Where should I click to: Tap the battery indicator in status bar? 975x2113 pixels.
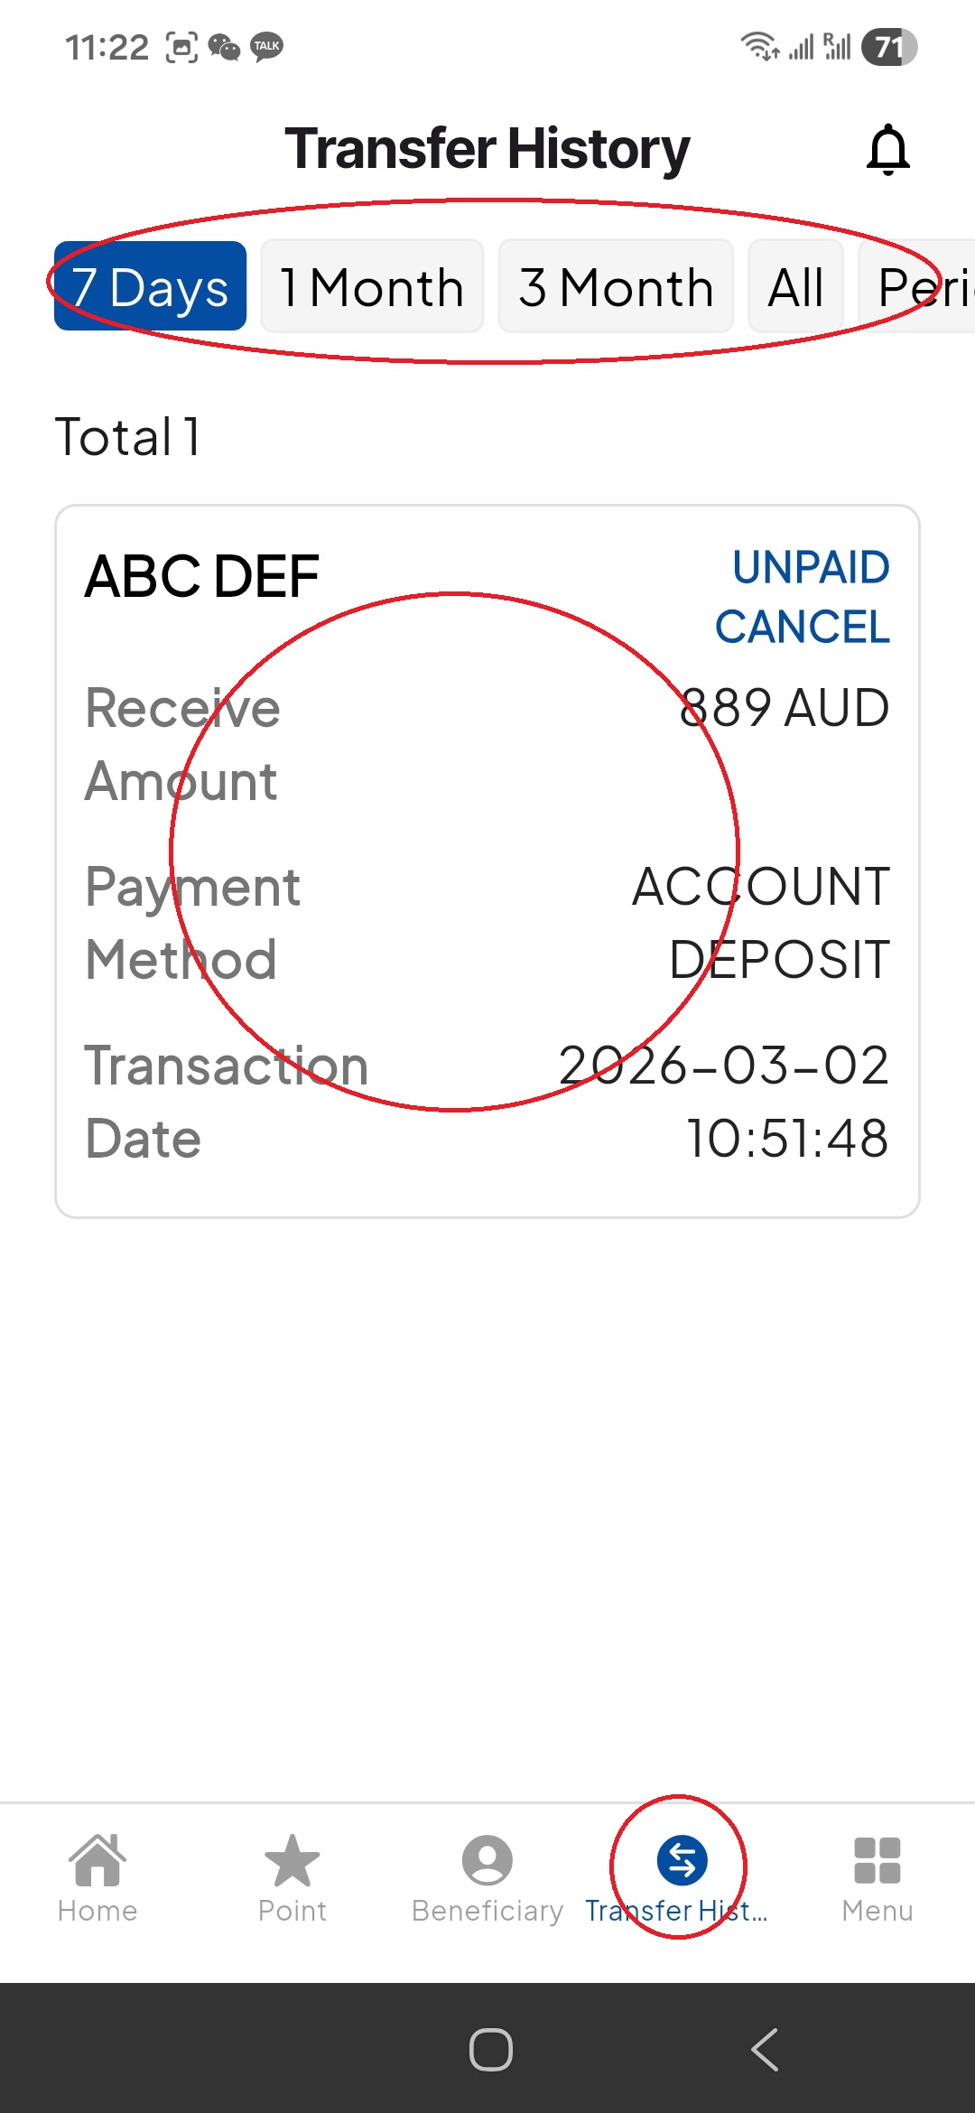click(x=889, y=47)
